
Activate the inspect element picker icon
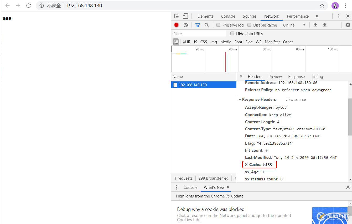tap(177, 16)
